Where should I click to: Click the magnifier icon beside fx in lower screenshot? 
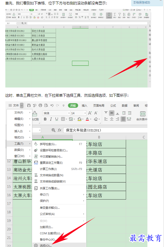pyautogui.click(x=53, y=130)
